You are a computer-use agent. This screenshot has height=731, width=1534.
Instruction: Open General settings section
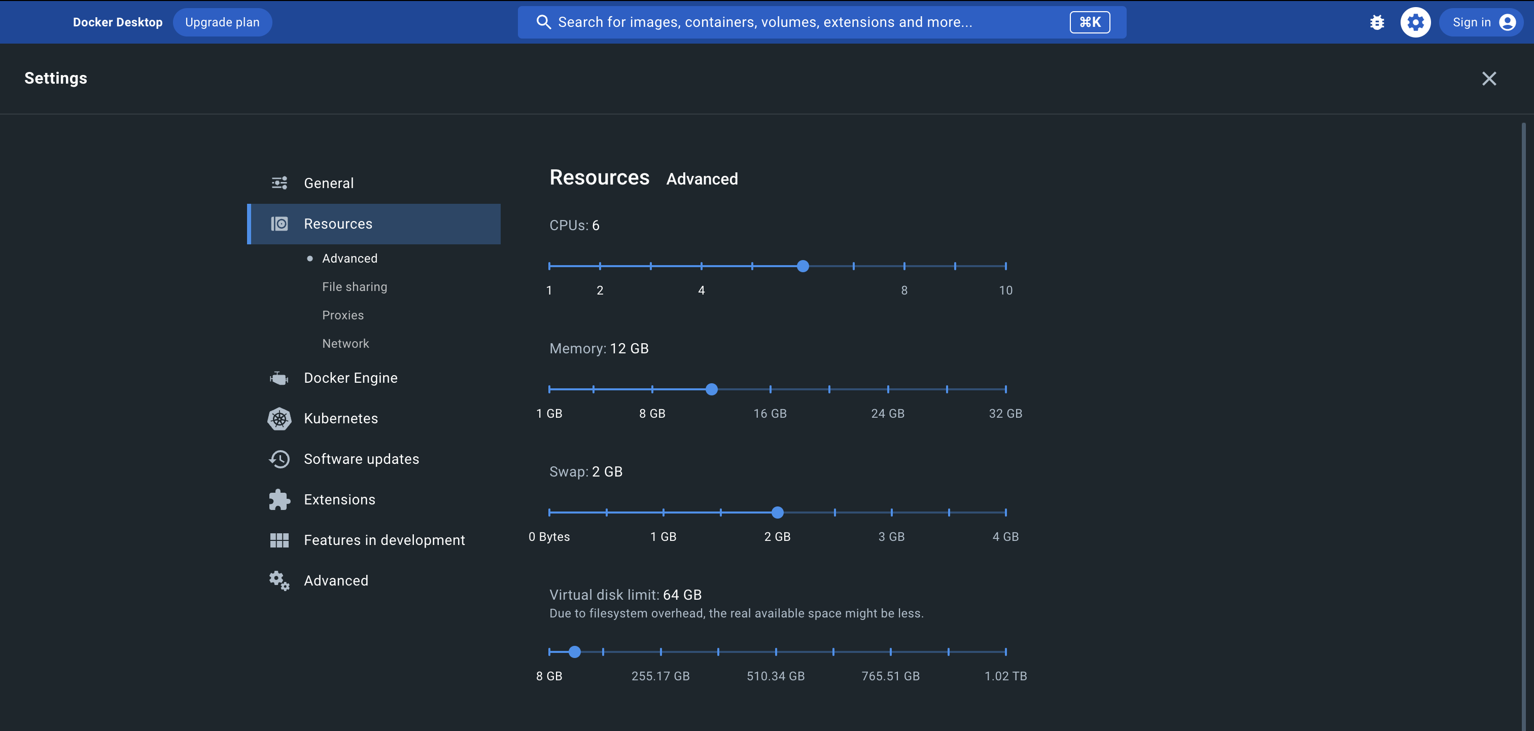coord(374,182)
